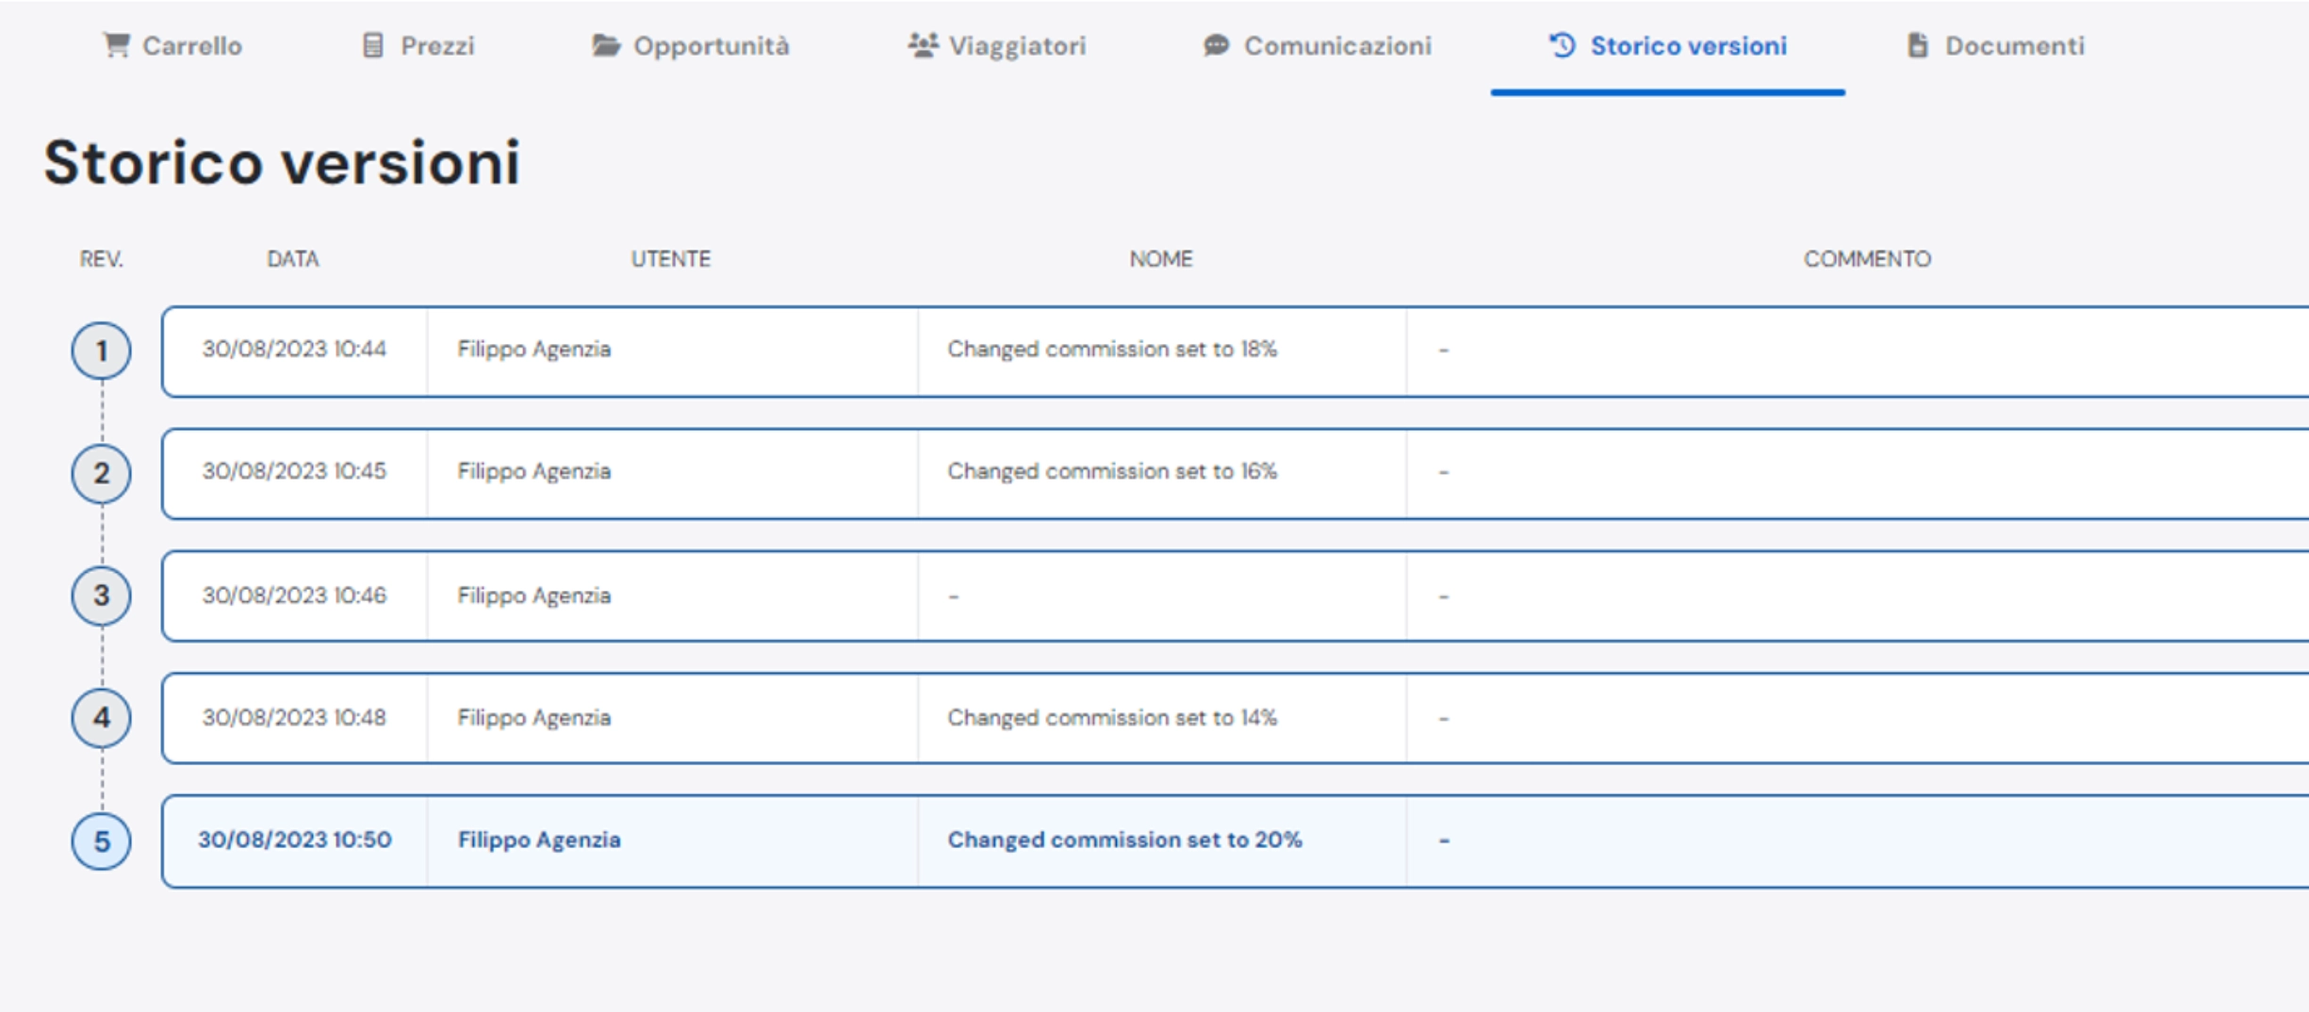The width and height of the screenshot is (2309, 1012).
Task: Click the calculator icon beside Prezzi
Action: point(373,45)
